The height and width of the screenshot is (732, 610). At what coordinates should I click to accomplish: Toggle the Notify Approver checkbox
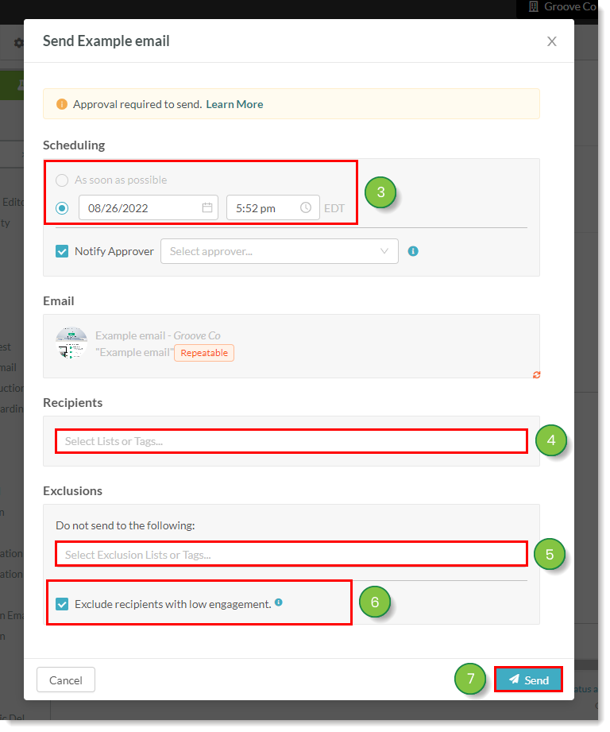click(x=62, y=251)
